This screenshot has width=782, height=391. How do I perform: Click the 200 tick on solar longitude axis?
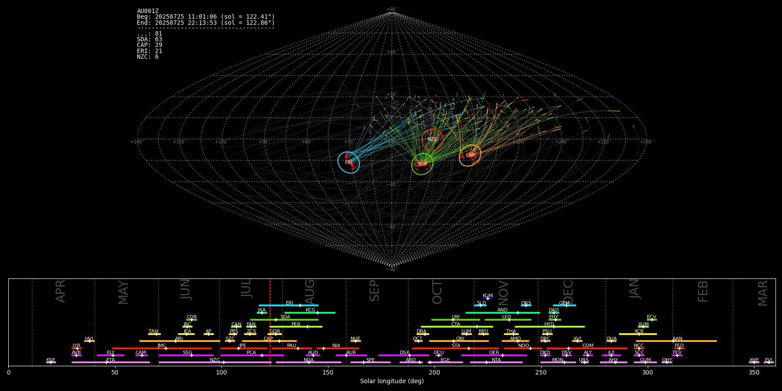(434, 372)
